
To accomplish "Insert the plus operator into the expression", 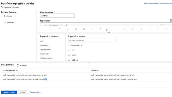I will tap(43, 29).
